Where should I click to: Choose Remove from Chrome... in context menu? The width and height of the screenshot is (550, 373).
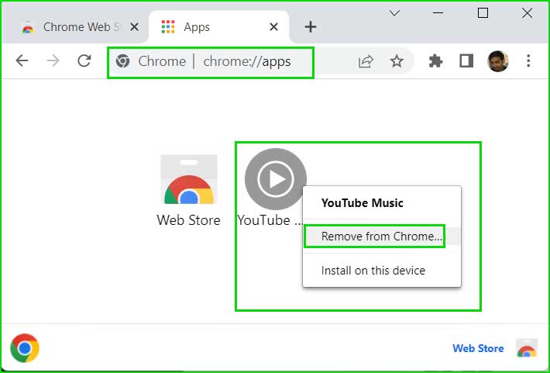tap(382, 237)
